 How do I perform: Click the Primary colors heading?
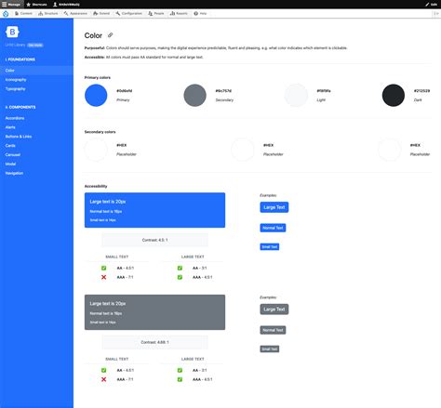tap(98, 77)
